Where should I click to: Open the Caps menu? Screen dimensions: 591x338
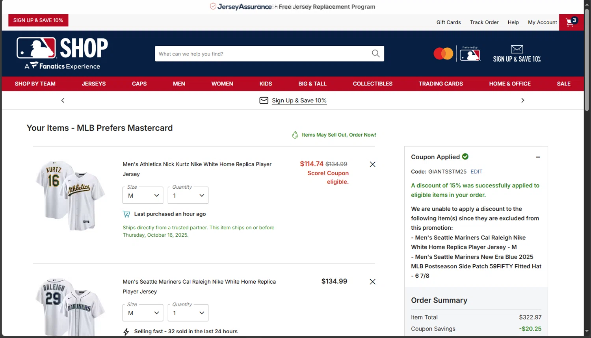(x=139, y=84)
